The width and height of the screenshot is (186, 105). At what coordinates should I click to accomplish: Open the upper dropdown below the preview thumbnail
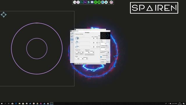click(x=105, y=44)
